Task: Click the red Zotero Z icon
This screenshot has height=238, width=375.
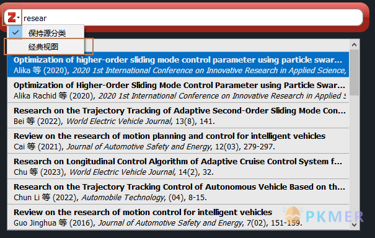Action: [11, 17]
